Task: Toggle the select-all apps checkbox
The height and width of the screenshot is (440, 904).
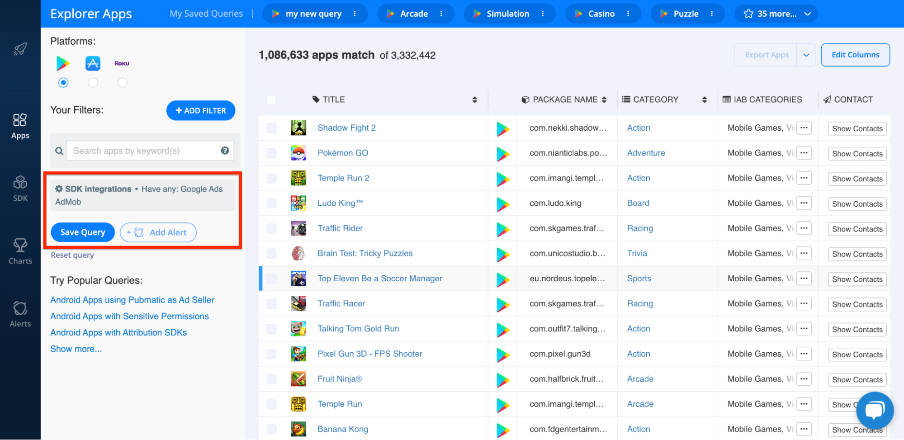Action: 271,100
